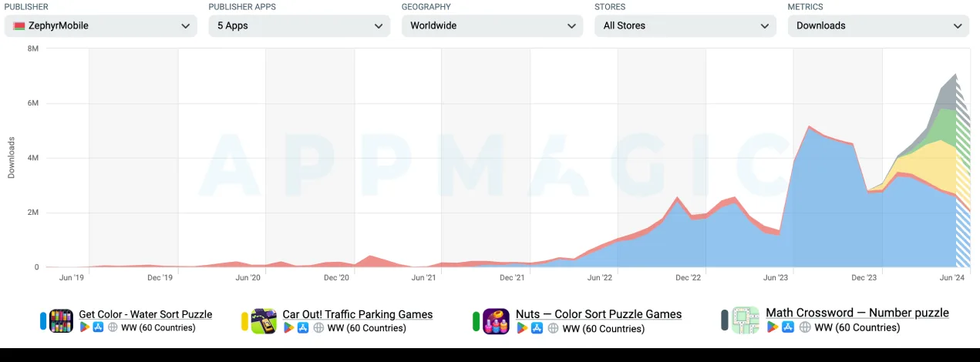The height and width of the screenshot is (362, 980).
Task: Open Get Color - Water Sort Puzzle link
Action: pos(146,314)
